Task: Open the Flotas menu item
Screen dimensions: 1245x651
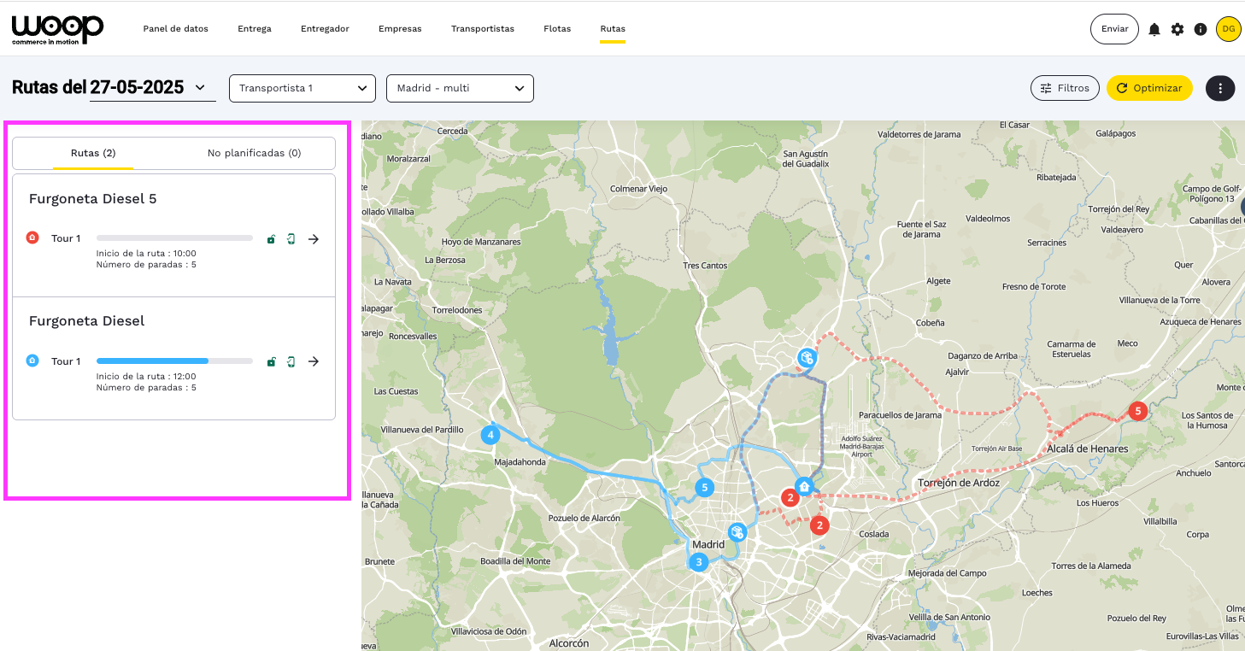Action: coord(557,28)
